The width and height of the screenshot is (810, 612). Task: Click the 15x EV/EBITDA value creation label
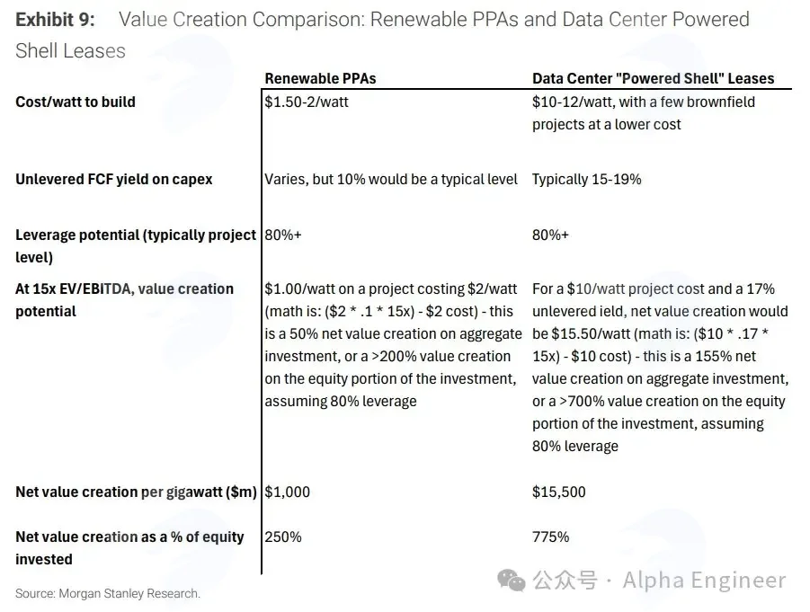point(124,300)
